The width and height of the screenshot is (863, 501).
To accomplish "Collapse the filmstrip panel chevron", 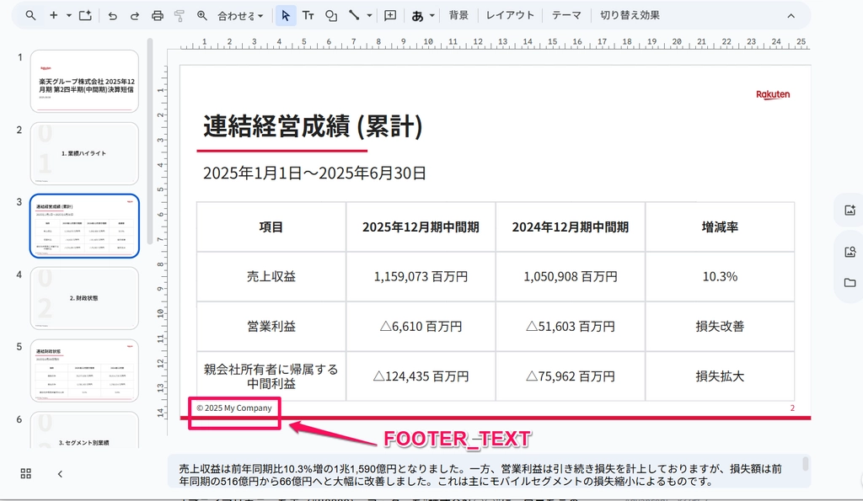I will click(x=60, y=473).
